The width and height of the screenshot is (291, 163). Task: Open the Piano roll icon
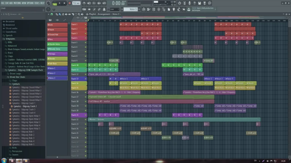click(x=149, y=9)
